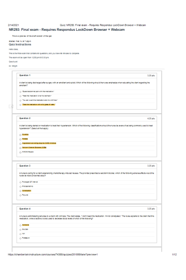Select the second radio option in Question 1
The height and width of the screenshot is (280, 186).
point(20,96)
